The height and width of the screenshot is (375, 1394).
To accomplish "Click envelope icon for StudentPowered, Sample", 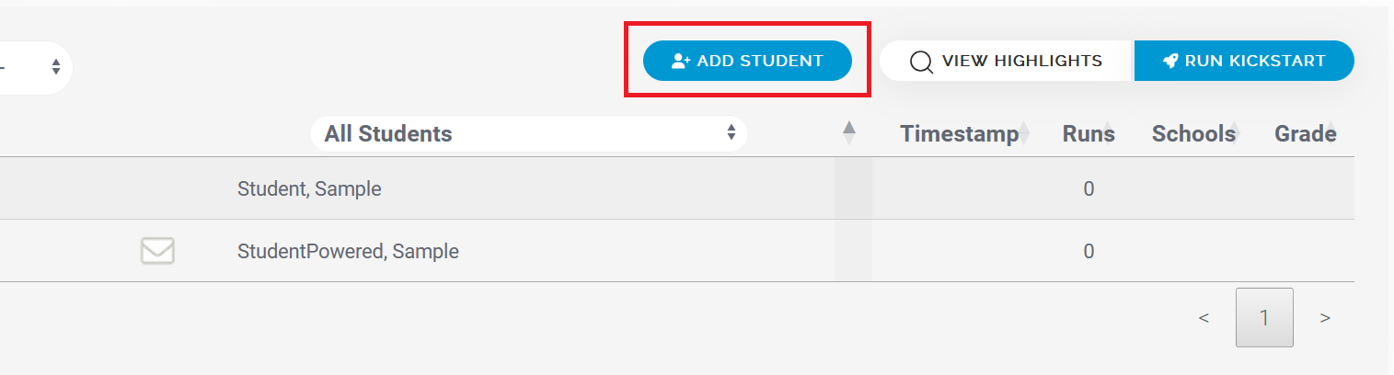I will [157, 250].
